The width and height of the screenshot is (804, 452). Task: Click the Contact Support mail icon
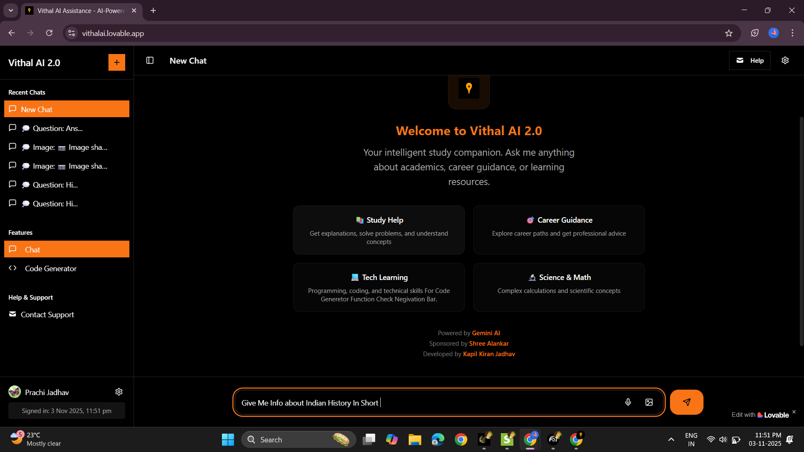(12, 314)
